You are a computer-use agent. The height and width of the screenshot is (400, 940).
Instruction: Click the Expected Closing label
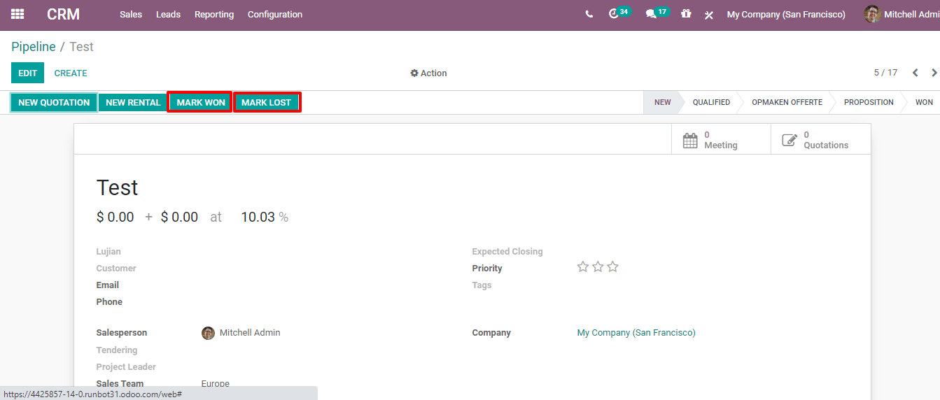[507, 252]
